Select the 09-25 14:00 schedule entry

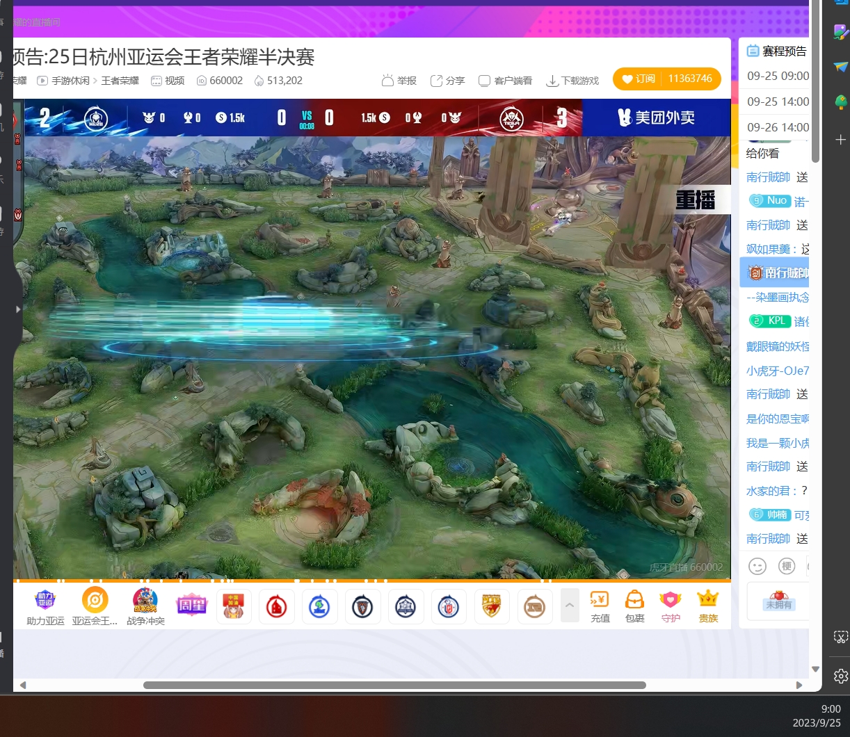click(777, 102)
